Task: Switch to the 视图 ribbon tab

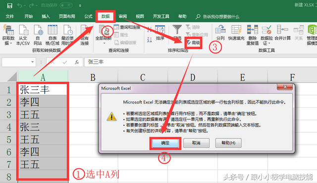Action: (140, 16)
